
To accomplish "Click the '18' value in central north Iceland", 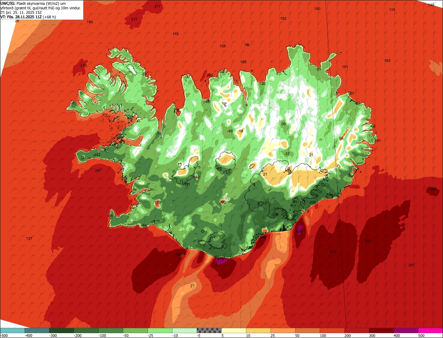I will tap(241, 131).
